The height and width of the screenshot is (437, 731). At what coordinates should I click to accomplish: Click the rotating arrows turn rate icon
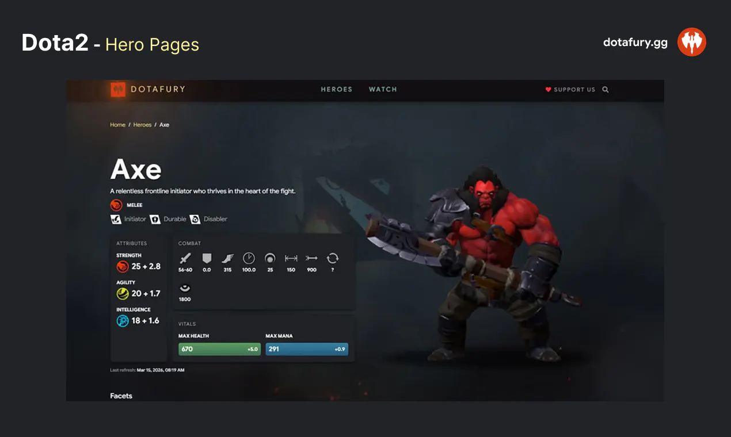click(332, 258)
